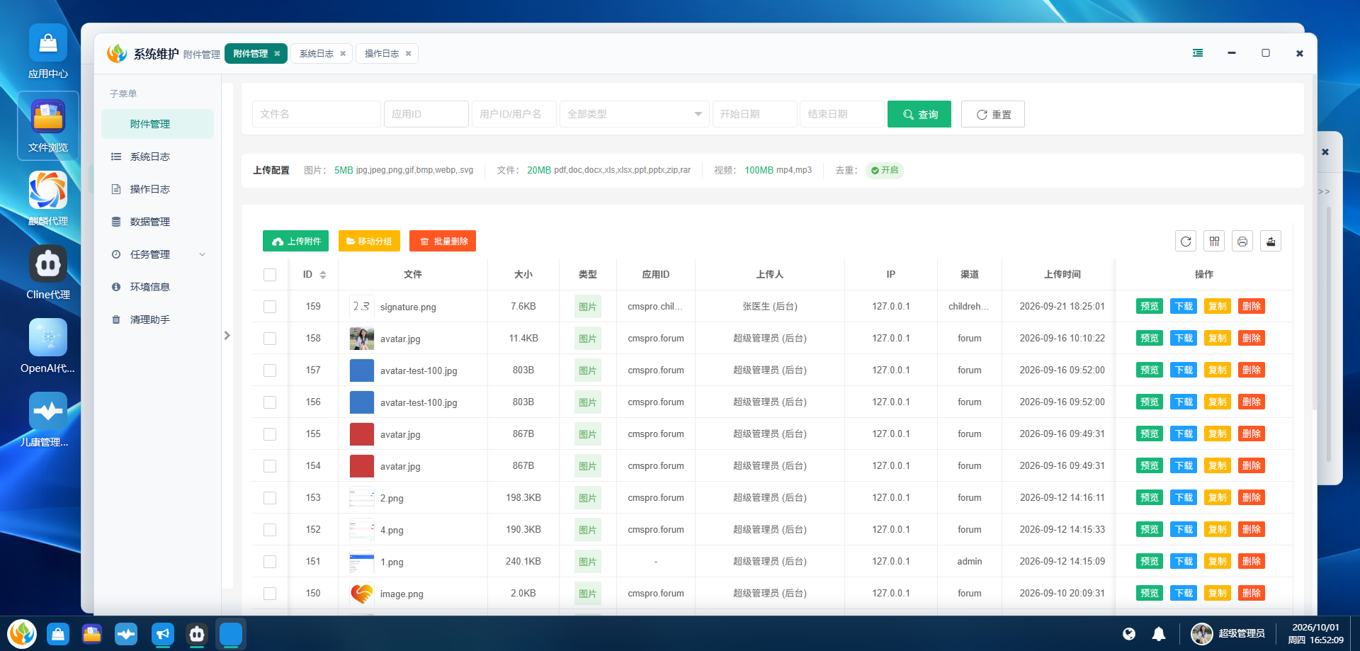
Task: Open the 开始日期 date picker
Action: [754, 114]
